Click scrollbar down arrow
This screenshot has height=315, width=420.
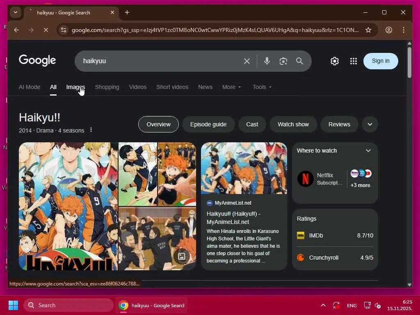point(409,285)
